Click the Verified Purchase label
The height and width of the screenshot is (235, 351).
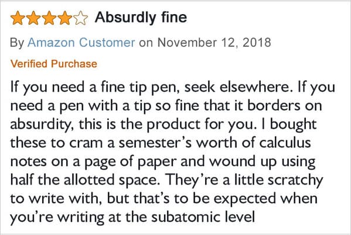click(x=54, y=64)
